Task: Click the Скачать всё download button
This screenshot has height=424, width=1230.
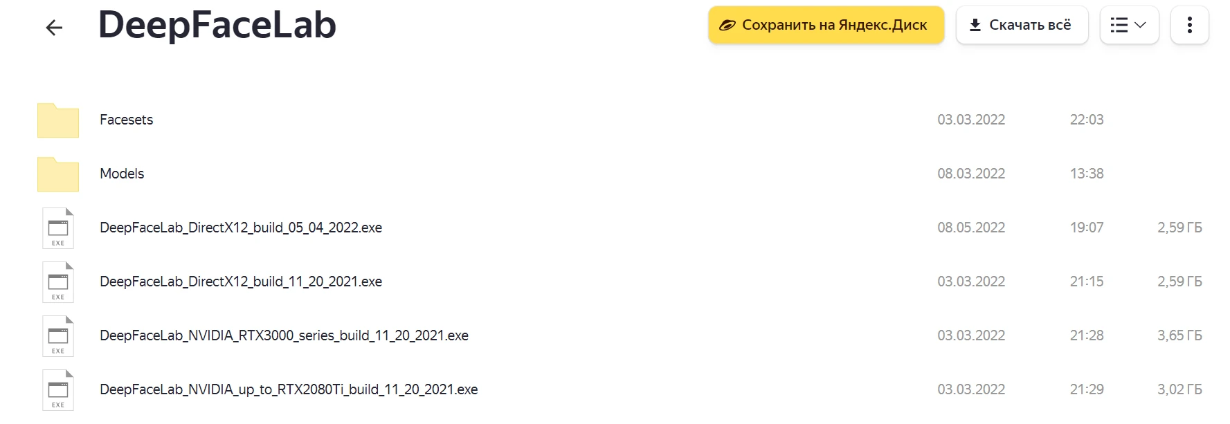Action: pos(1022,26)
